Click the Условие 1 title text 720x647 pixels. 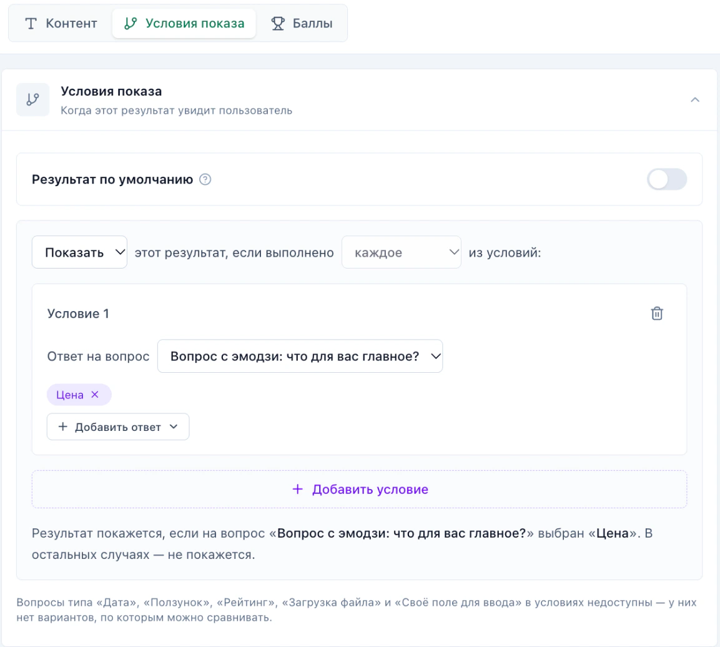tap(78, 314)
